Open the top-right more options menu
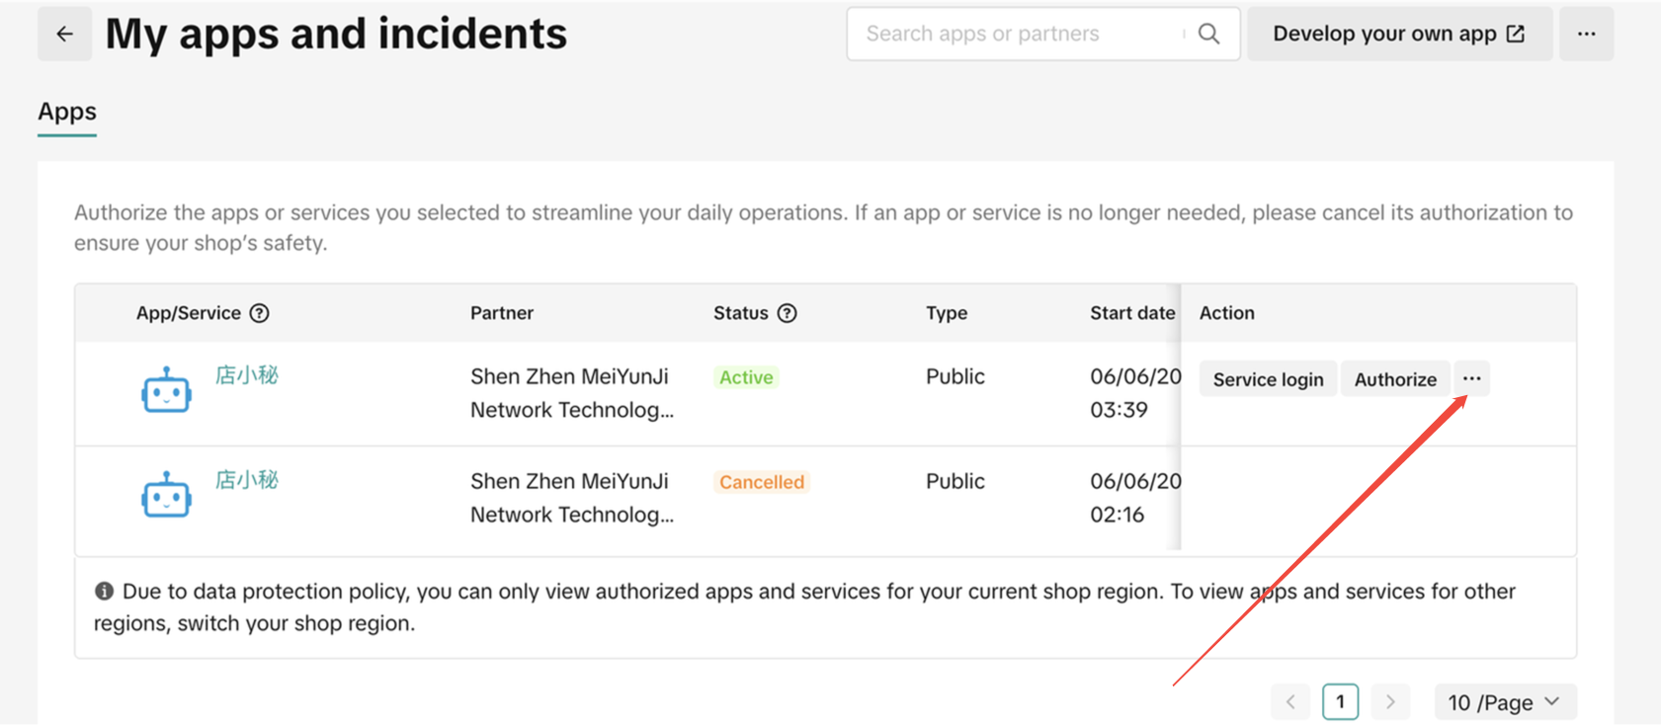This screenshot has height=725, width=1661. tap(1586, 35)
